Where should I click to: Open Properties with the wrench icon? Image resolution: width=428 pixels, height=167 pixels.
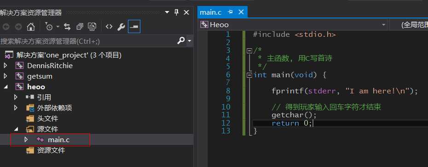[121, 27]
